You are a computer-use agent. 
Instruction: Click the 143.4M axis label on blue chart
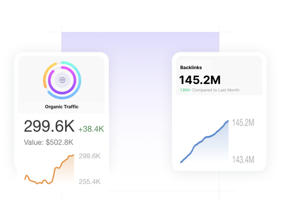[x=243, y=159]
